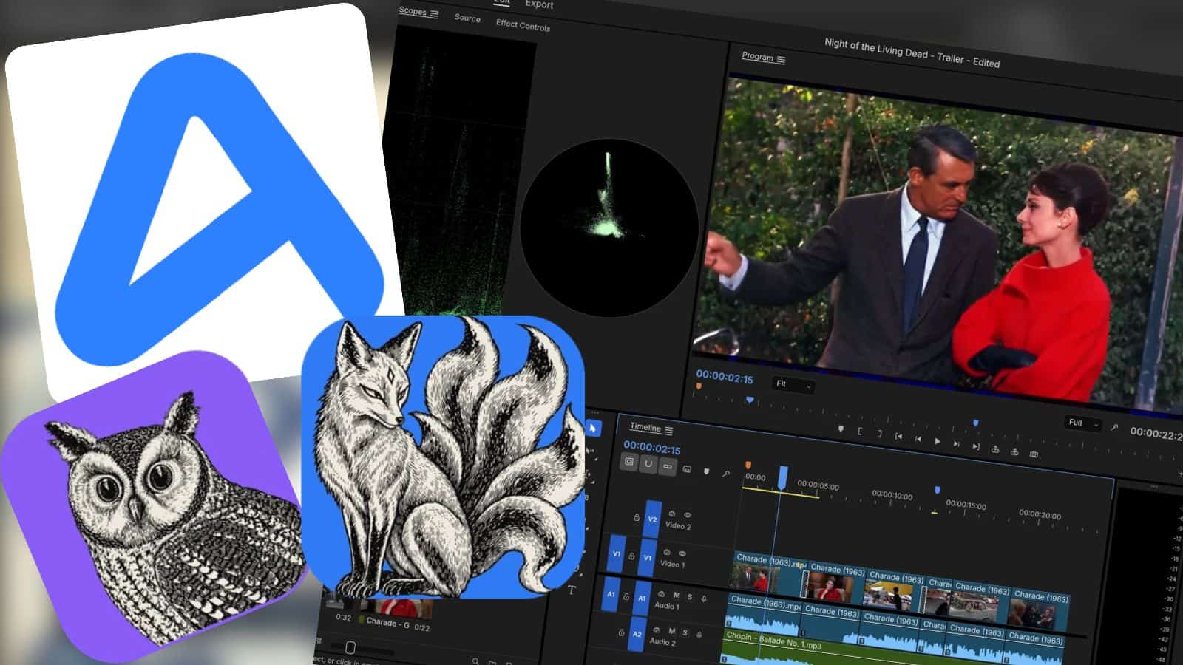The height and width of the screenshot is (665, 1183).
Task: Click the Timeline 00:00:02:15 timecode field
Action: click(651, 447)
